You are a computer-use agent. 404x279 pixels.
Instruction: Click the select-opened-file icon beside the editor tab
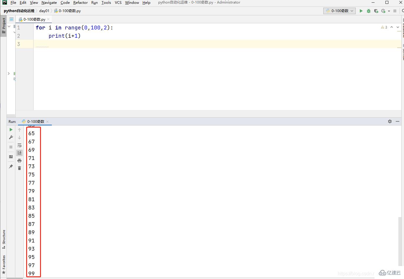(11, 19)
